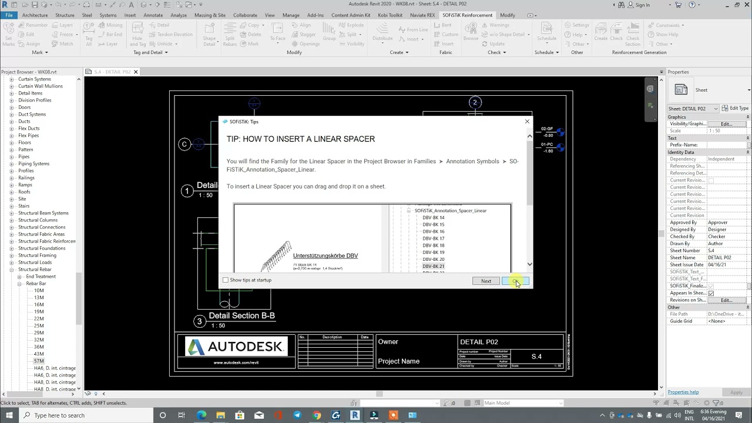Screen dimensions: 752x423
Task: Open the Properties help link
Action: [683, 392]
